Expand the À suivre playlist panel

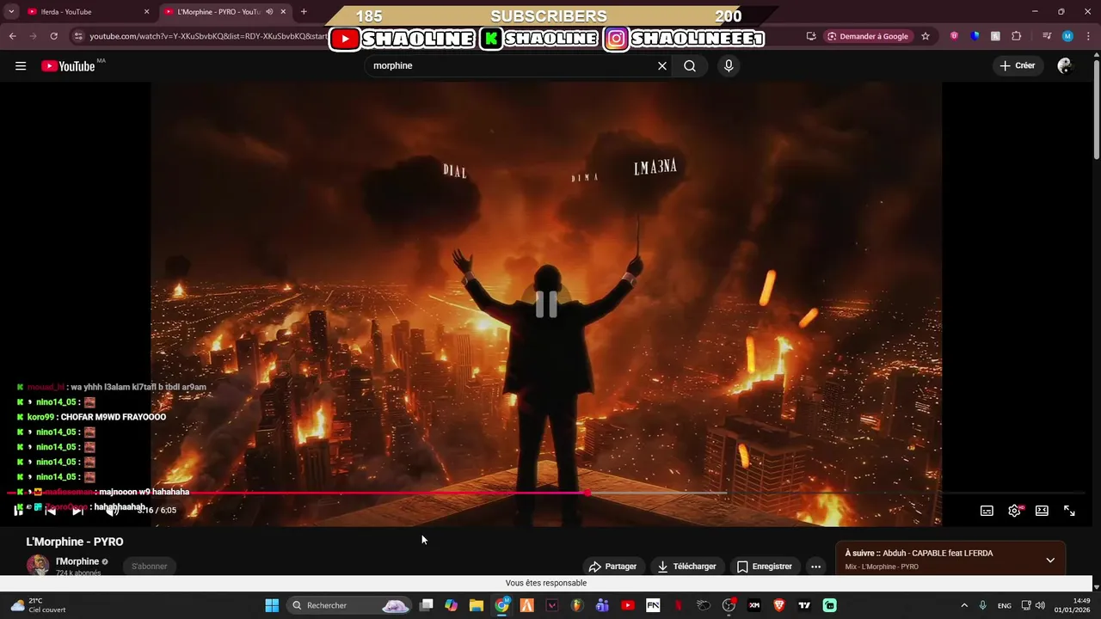(1050, 560)
